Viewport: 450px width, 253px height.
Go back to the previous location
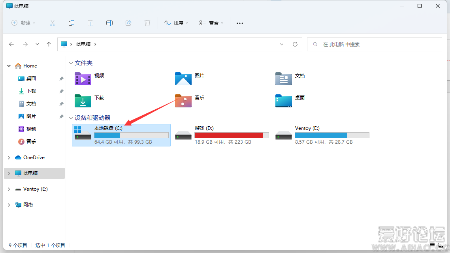coord(11,44)
